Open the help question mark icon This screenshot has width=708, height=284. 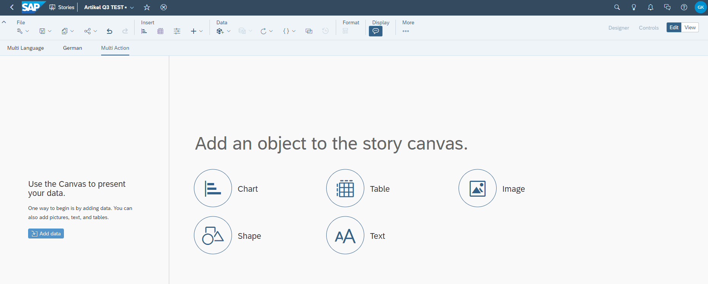(x=684, y=7)
